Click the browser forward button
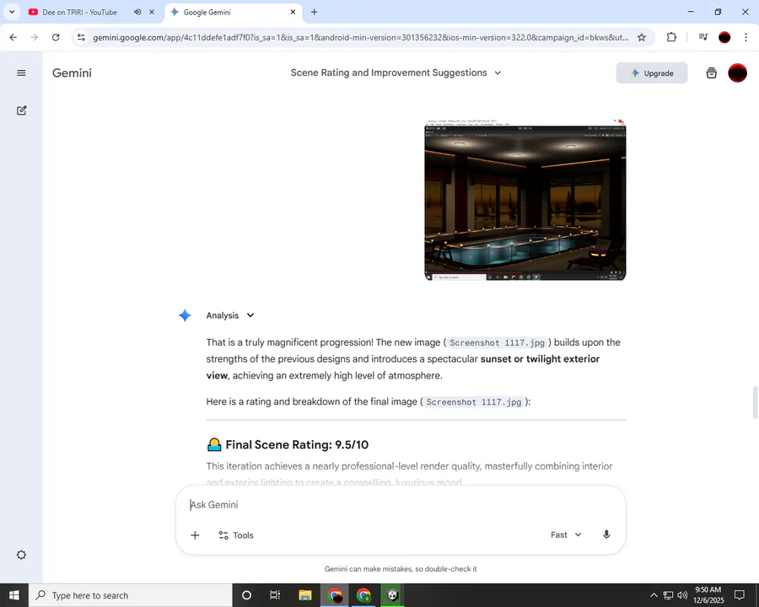Viewport: 759px width, 607px height. [x=34, y=37]
